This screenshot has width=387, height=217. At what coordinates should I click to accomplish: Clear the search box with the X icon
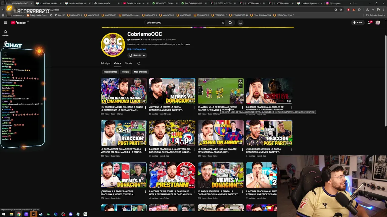[x=223, y=23]
